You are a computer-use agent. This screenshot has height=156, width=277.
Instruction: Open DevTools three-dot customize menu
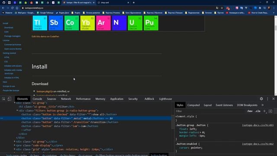click(267, 99)
